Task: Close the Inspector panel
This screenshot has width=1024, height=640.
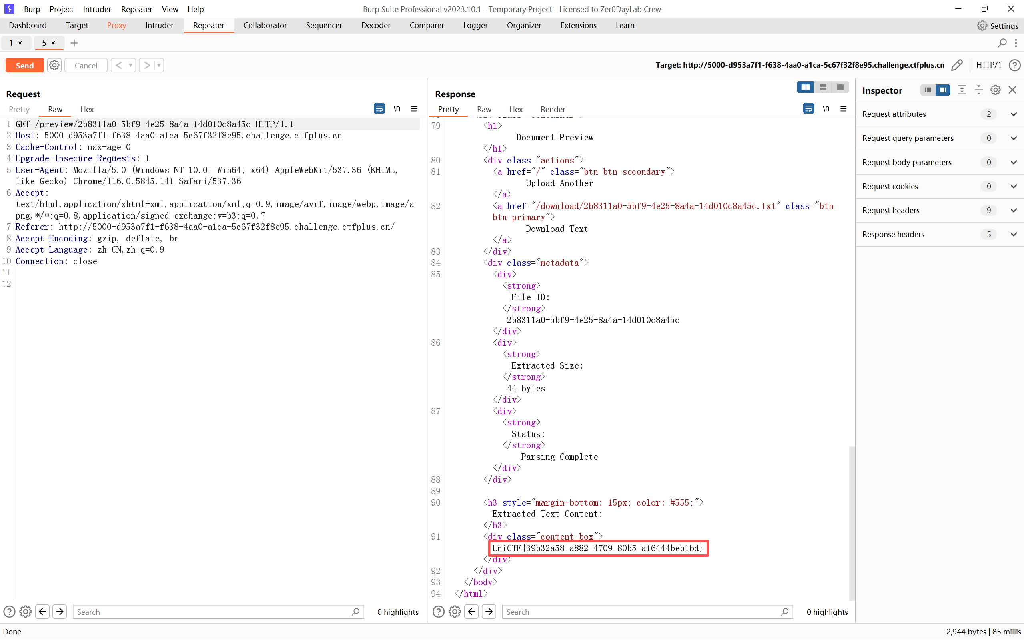Action: click(x=1012, y=90)
